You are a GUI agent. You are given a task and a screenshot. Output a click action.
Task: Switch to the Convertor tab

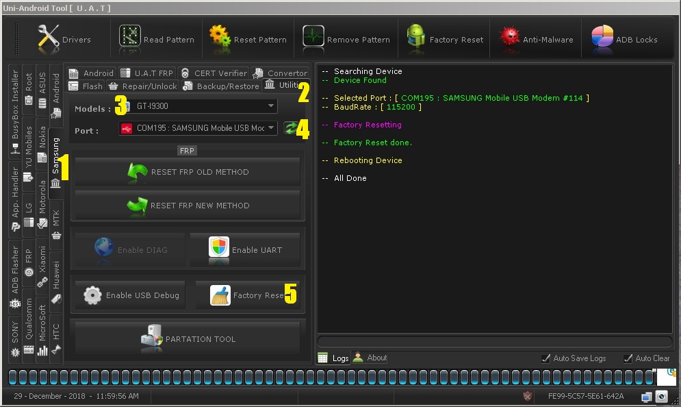[x=280, y=73]
